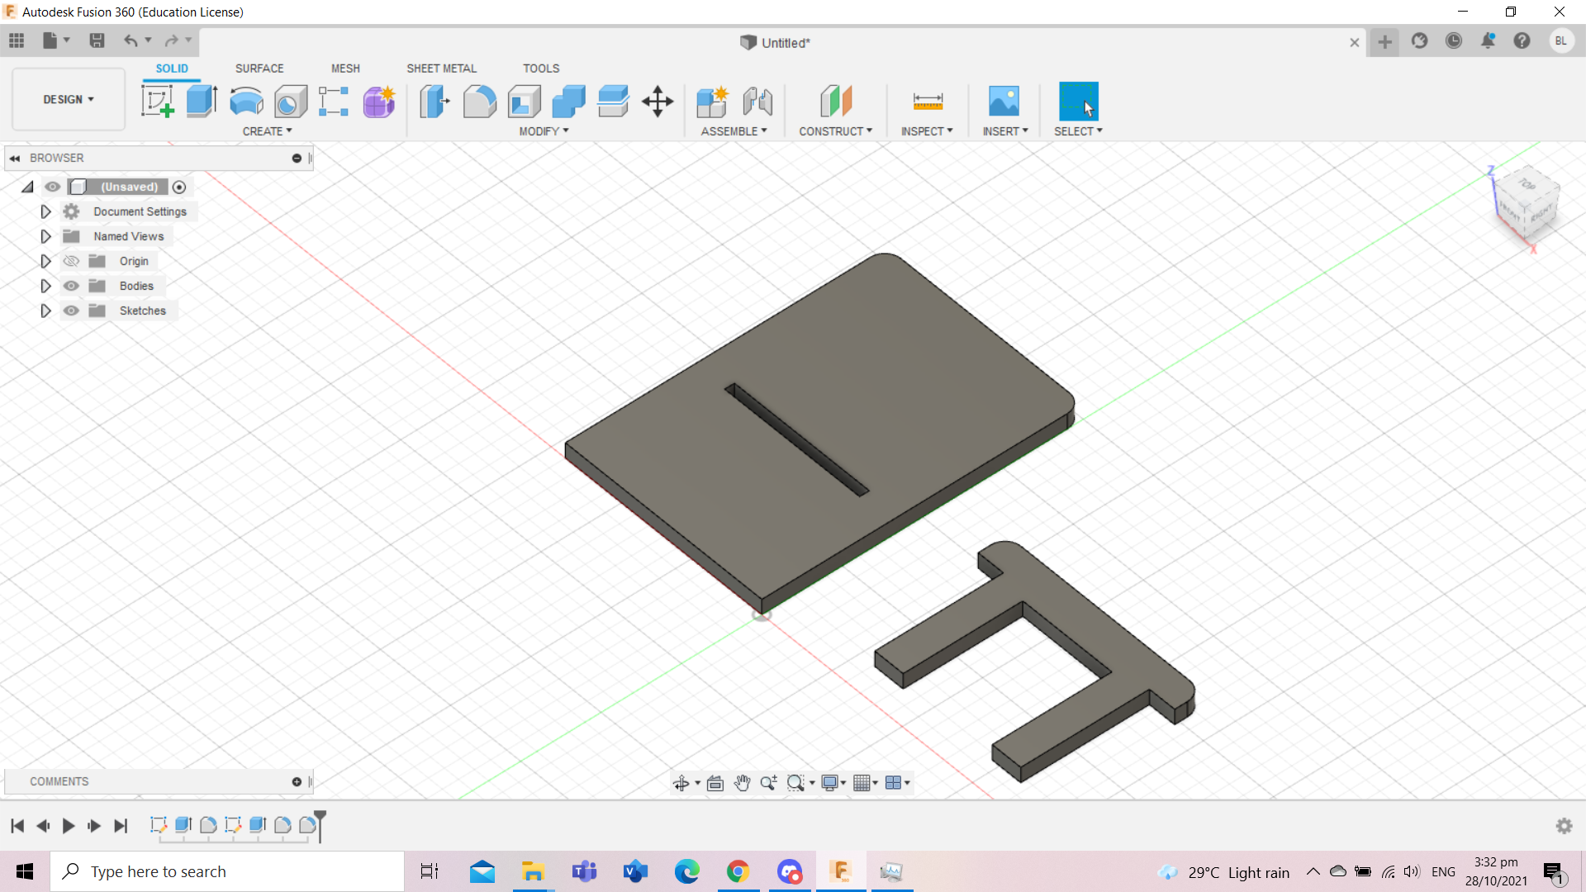This screenshot has height=892, width=1586.
Task: Open the Job Status clock icon
Action: click(1454, 40)
